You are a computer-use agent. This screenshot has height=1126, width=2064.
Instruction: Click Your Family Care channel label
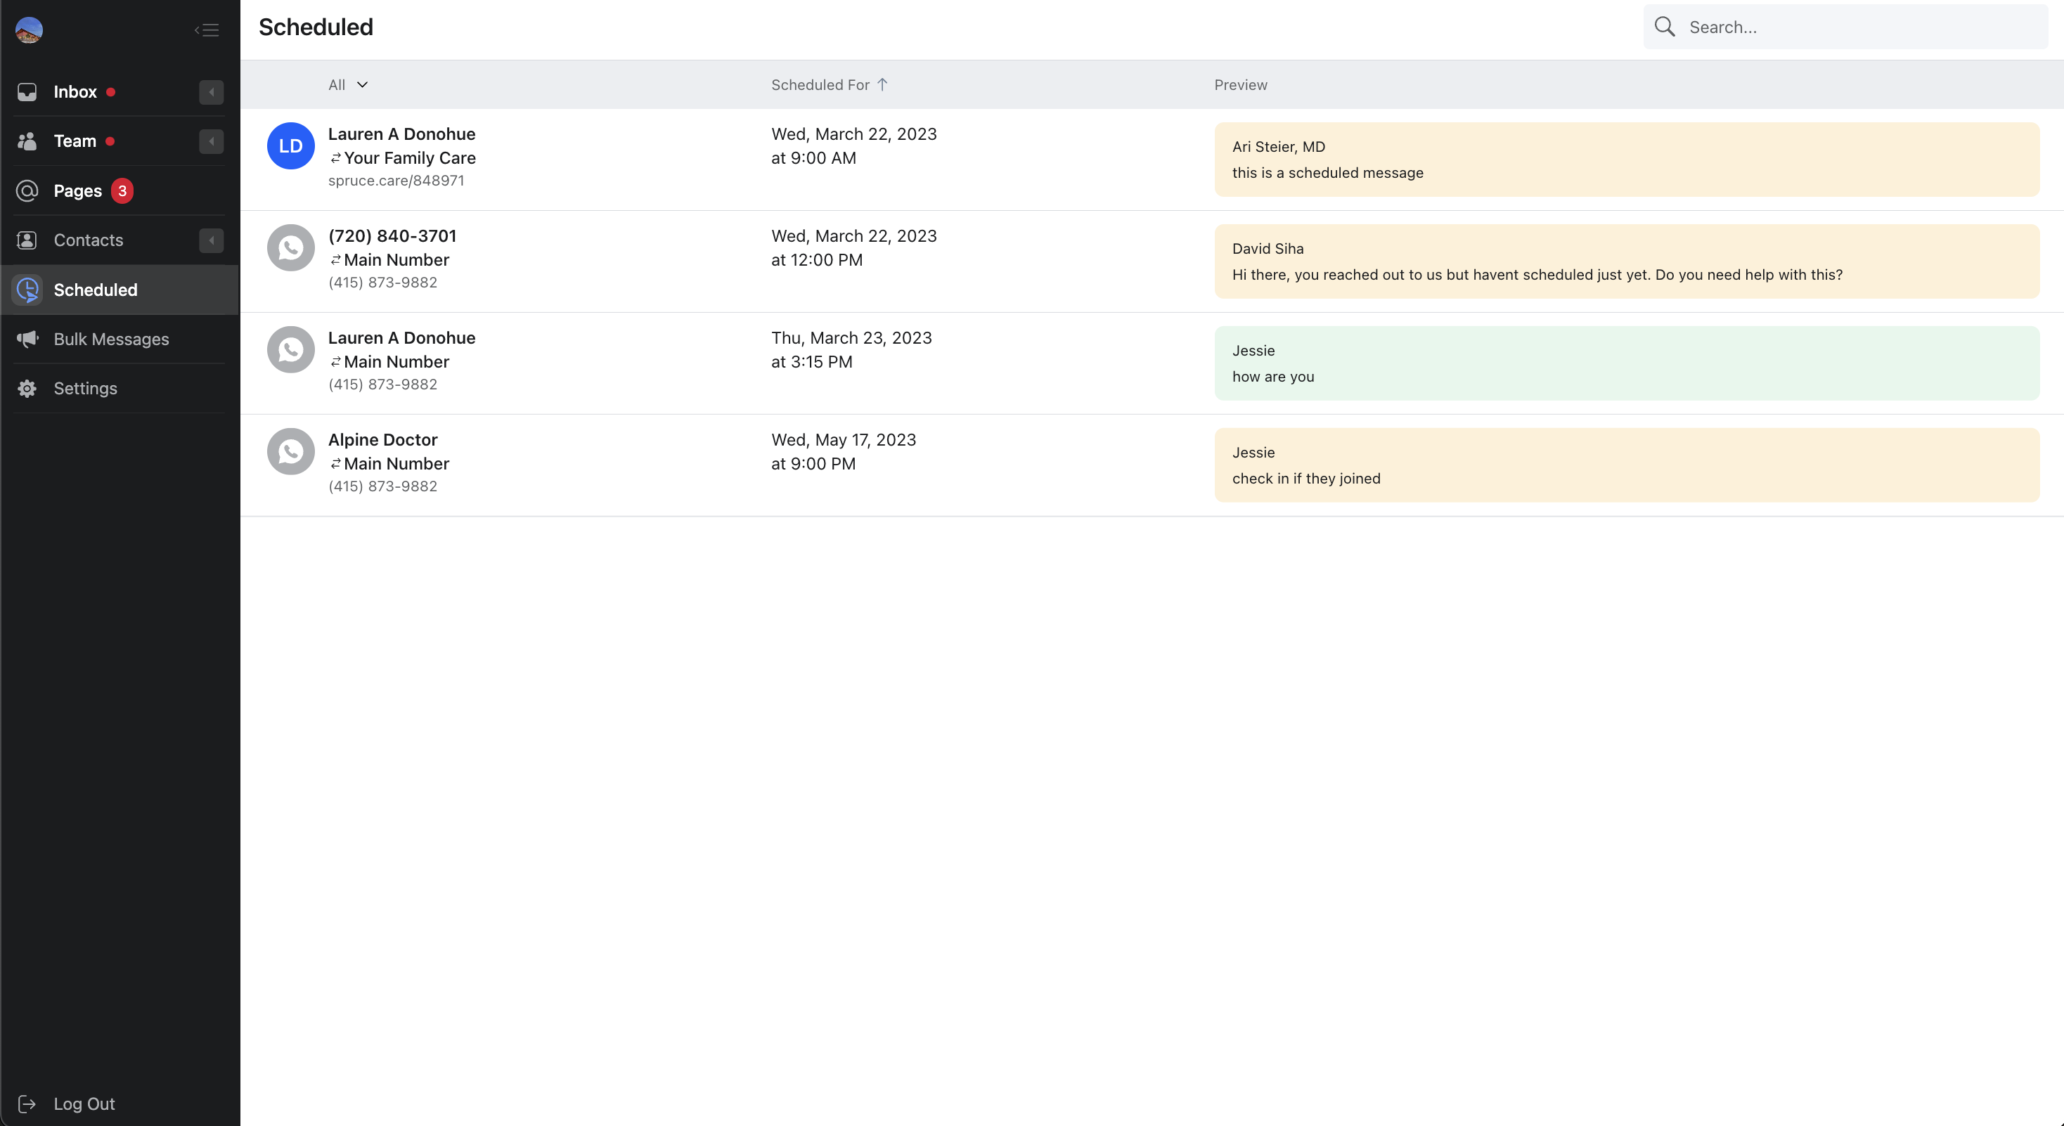[409, 157]
